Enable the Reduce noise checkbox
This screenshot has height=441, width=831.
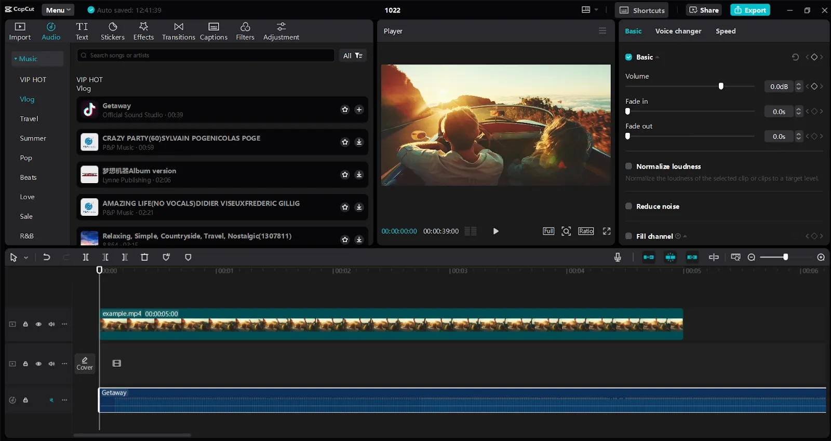pyautogui.click(x=628, y=206)
